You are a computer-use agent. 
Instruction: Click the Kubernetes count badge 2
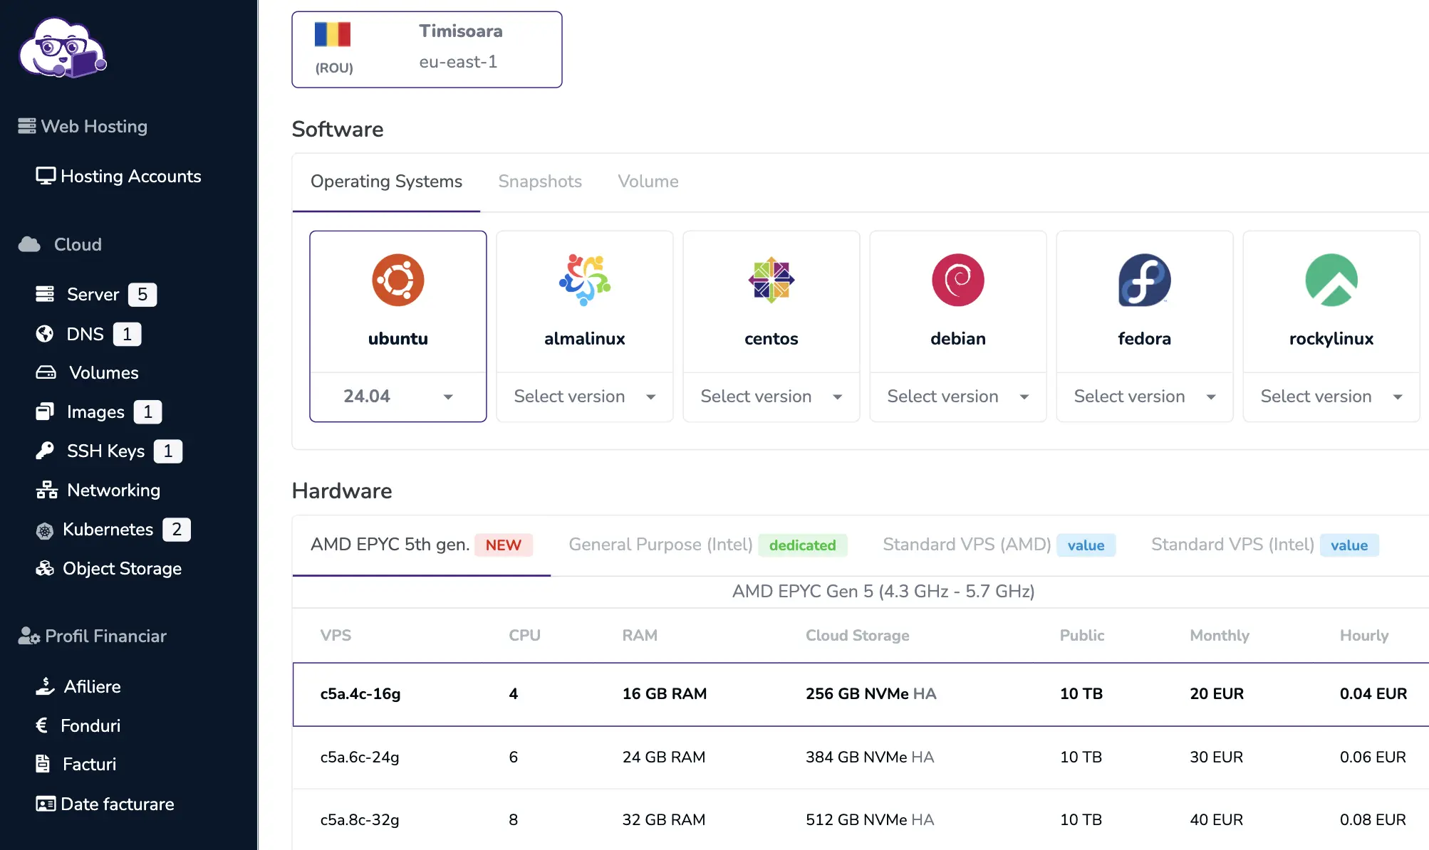(177, 530)
